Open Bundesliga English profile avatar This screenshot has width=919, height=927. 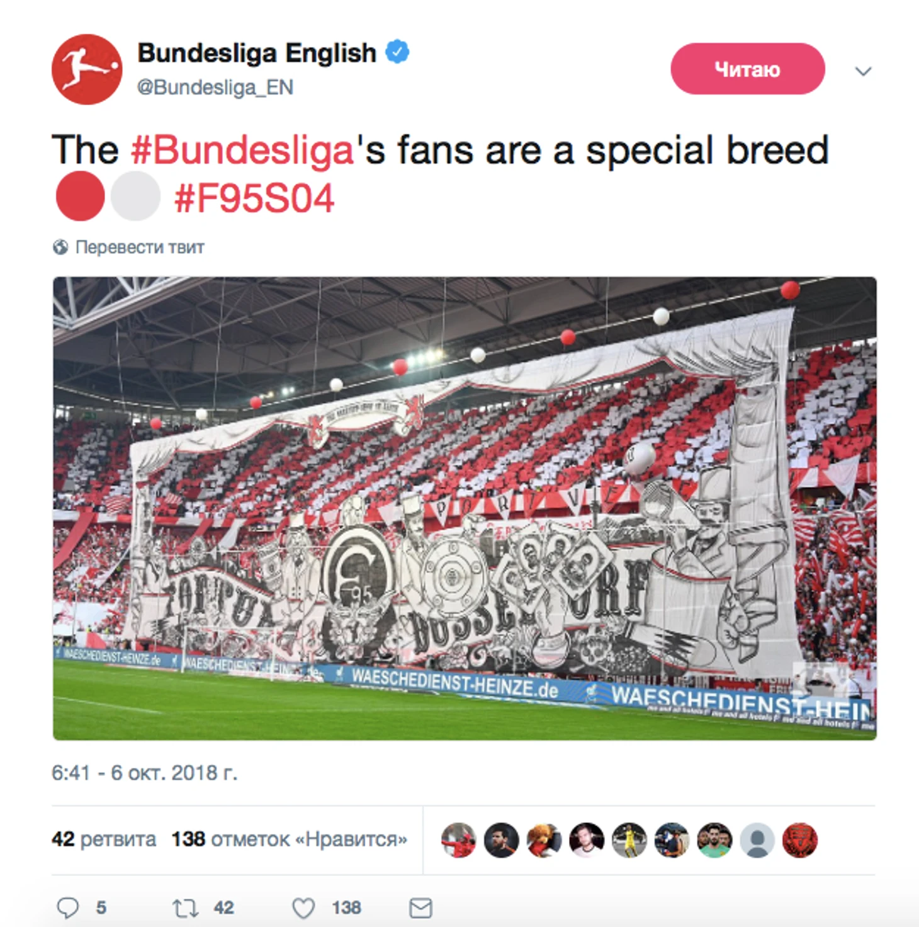pyautogui.click(x=87, y=69)
